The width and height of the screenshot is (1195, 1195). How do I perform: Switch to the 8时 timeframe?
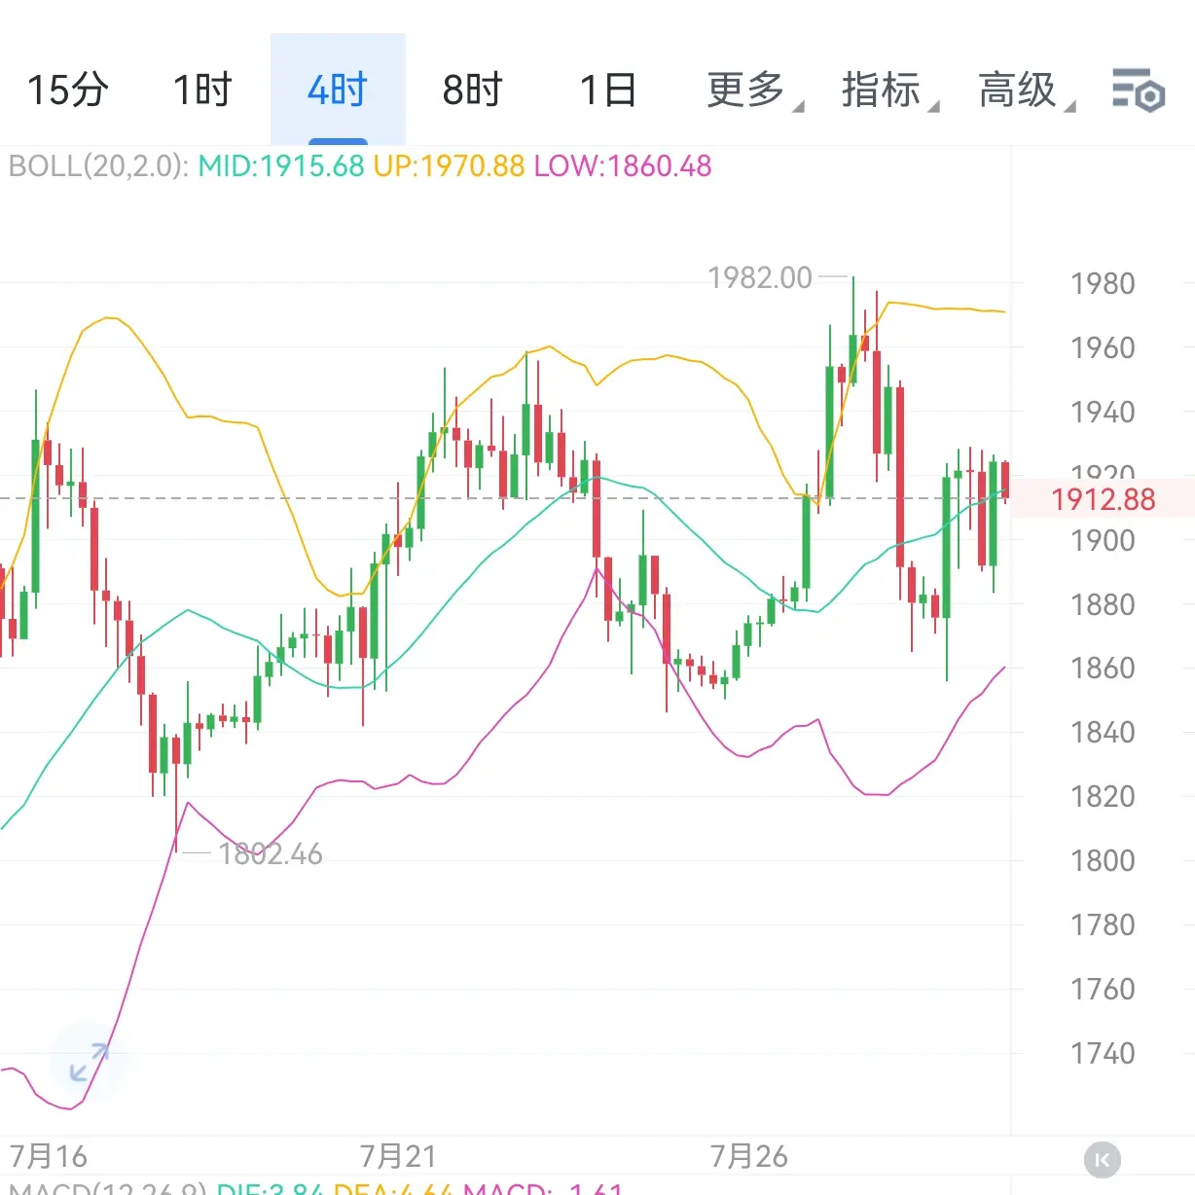(472, 91)
